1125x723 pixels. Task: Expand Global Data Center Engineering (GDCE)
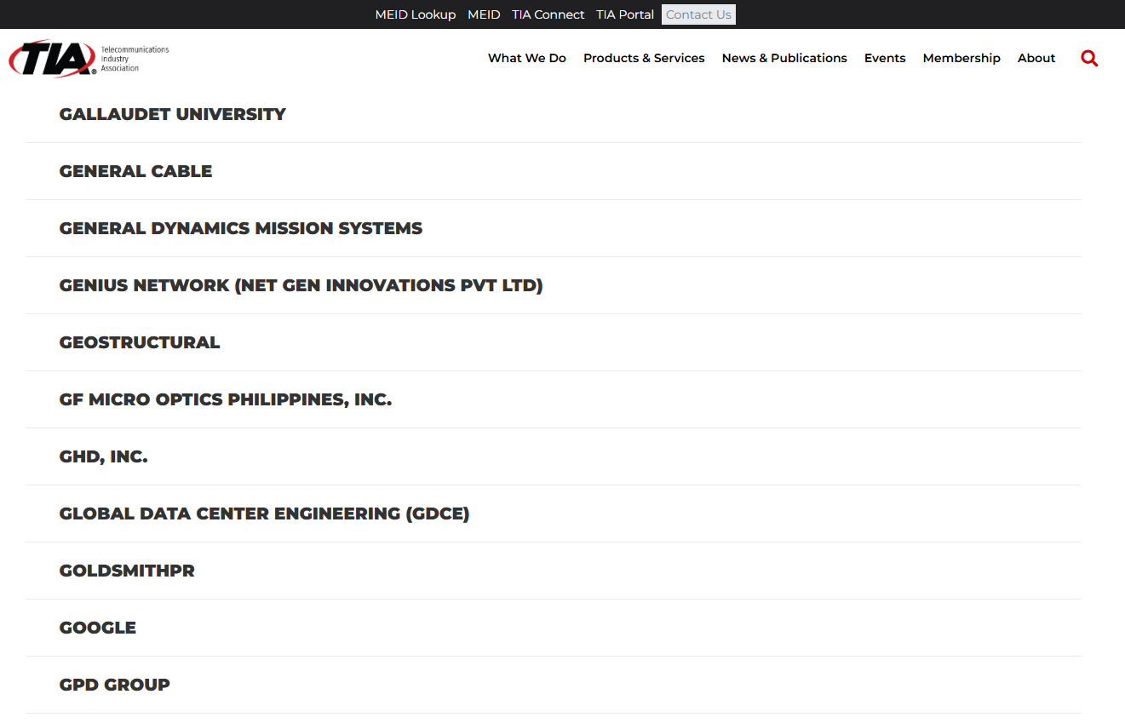(264, 514)
